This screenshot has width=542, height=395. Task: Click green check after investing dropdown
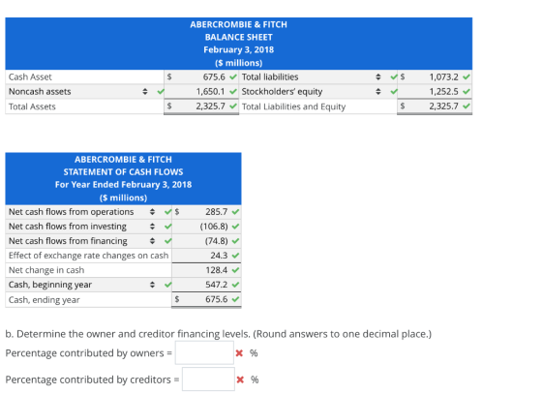[168, 227]
